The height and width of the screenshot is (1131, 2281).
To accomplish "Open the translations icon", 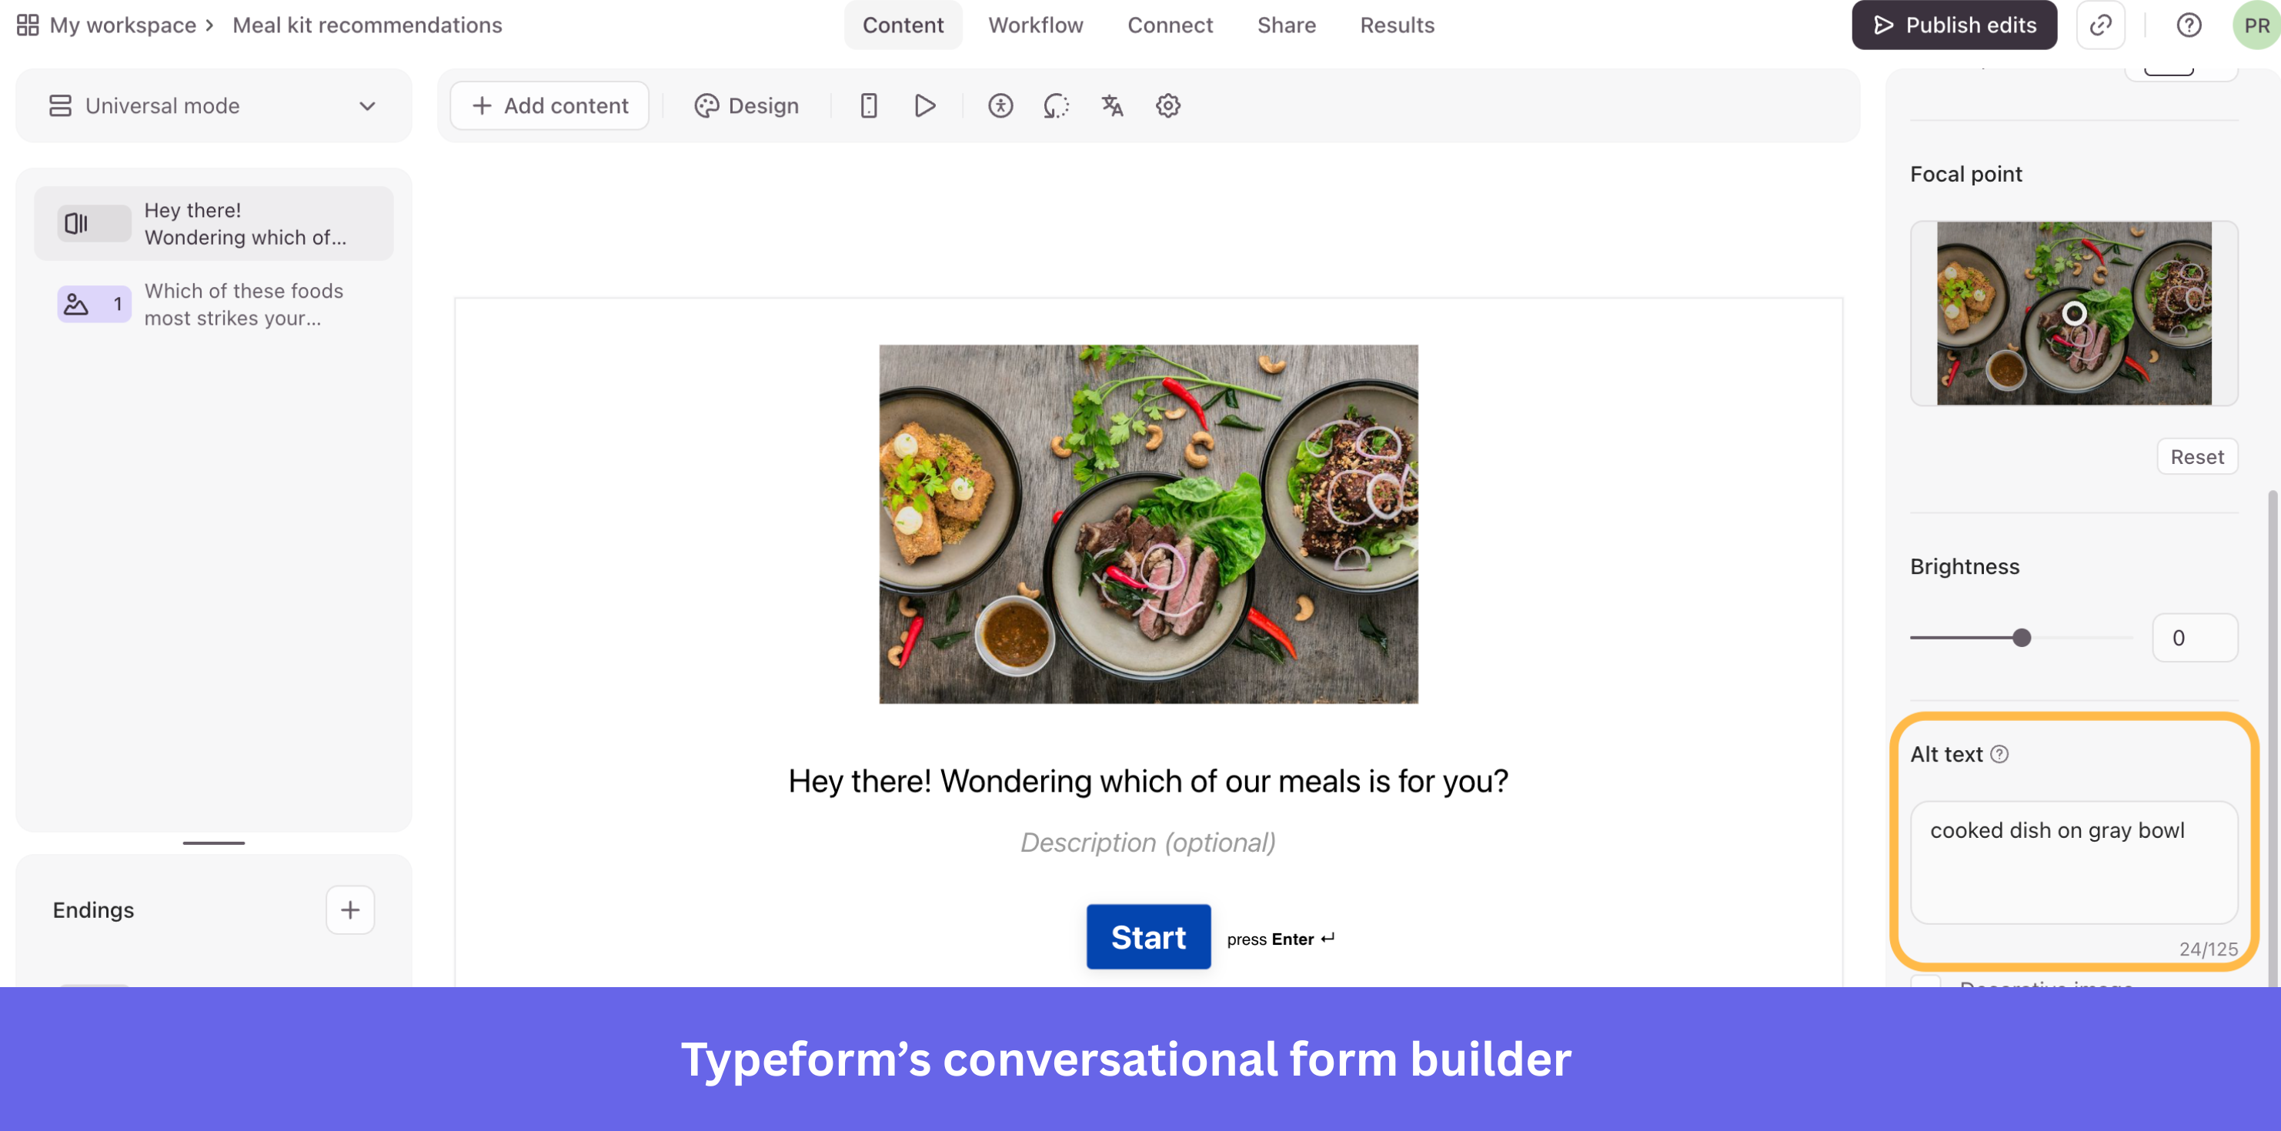I will coord(1112,105).
